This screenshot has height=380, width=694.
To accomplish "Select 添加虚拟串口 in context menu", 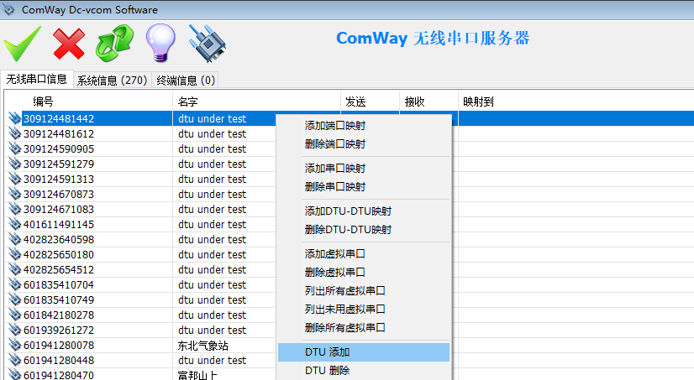I will (364, 254).
